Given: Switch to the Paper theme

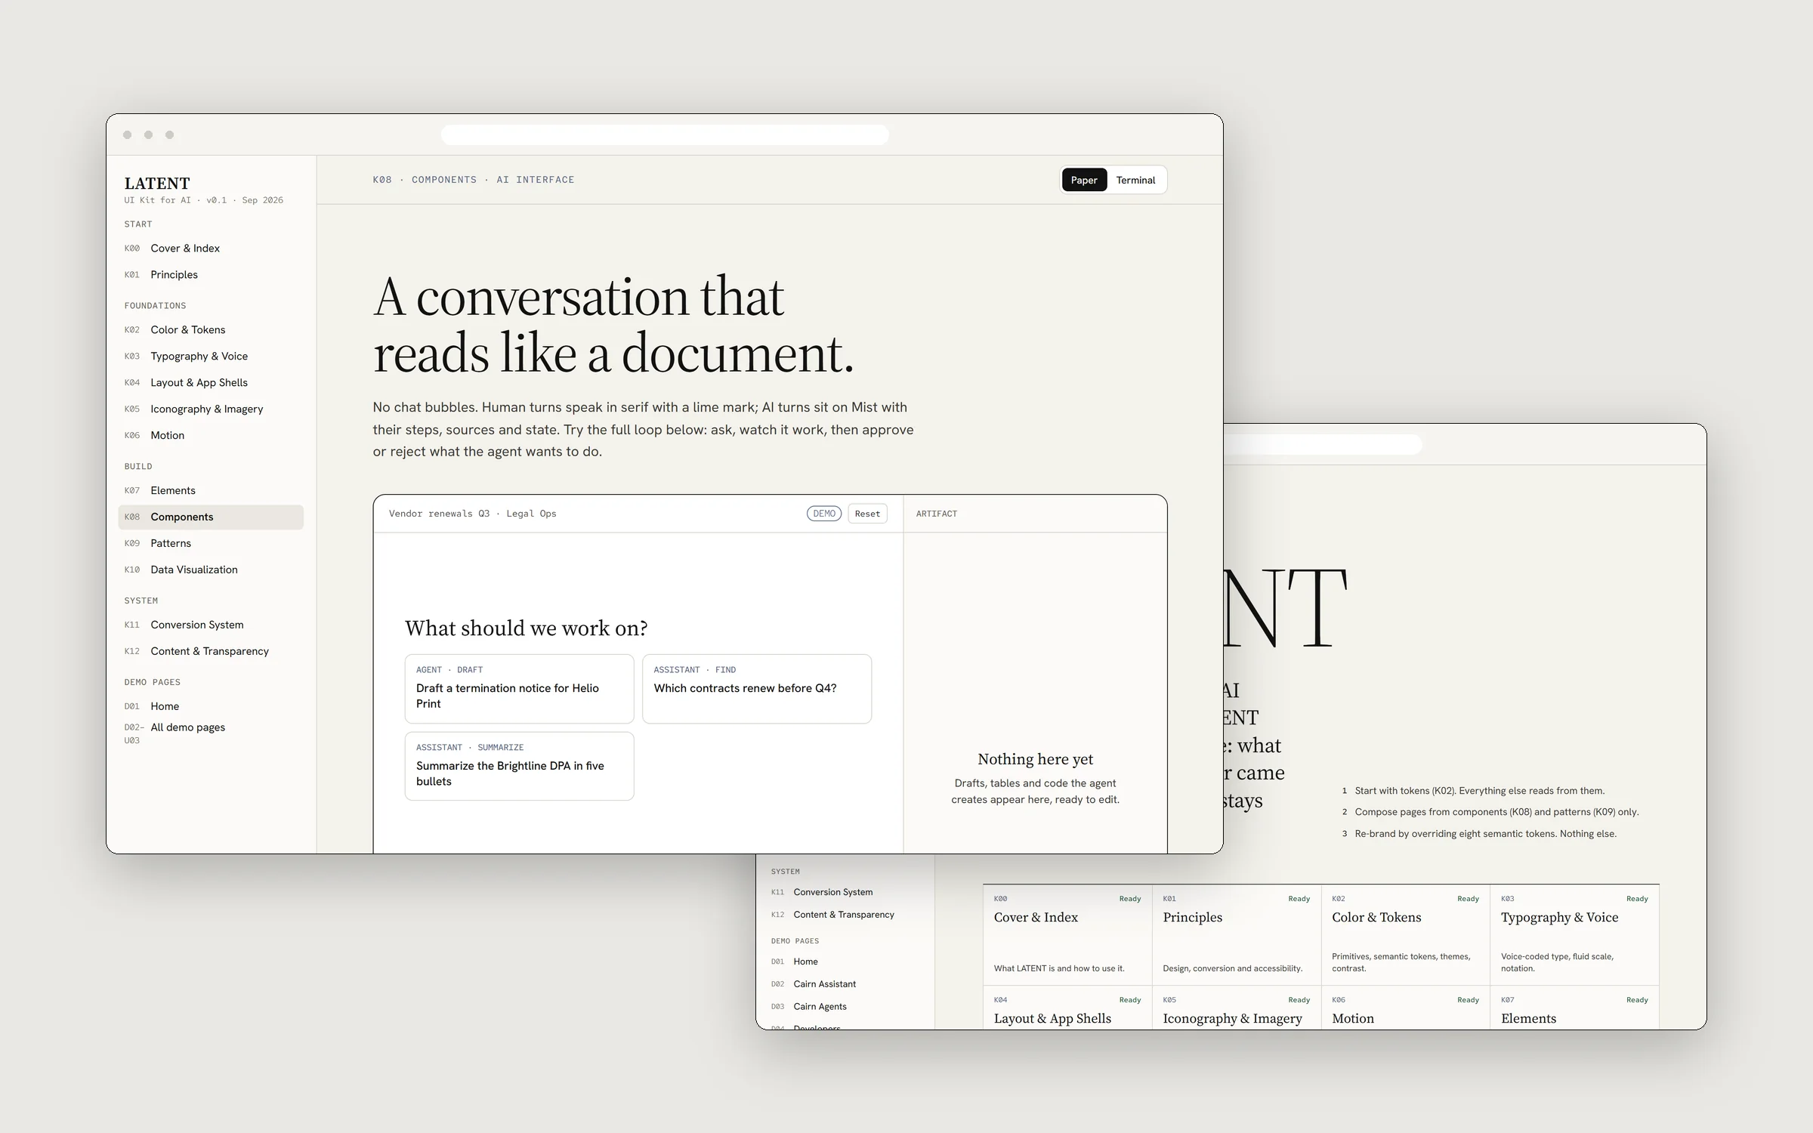Looking at the screenshot, I should 1084,180.
